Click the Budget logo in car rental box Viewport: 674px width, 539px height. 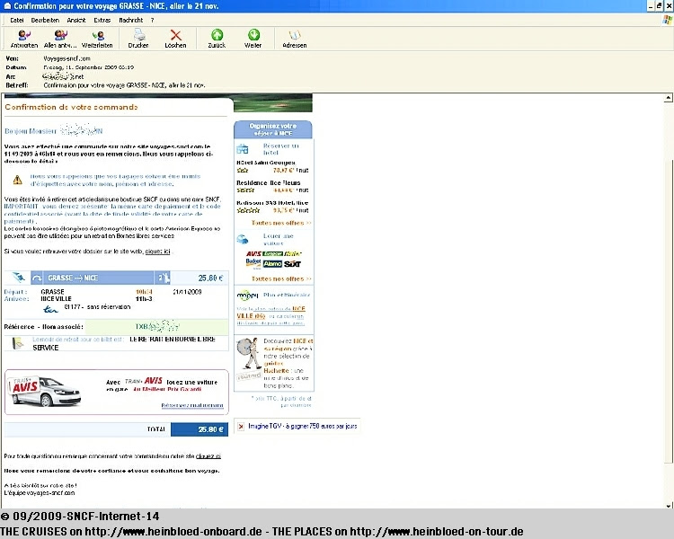tap(253, 262)
